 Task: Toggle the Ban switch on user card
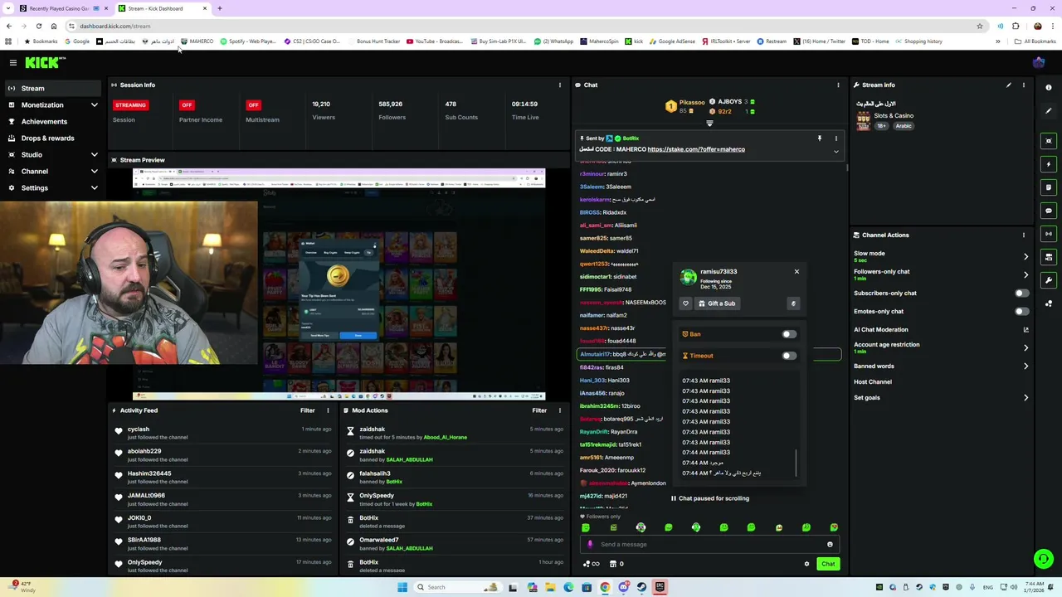(788, 334)
